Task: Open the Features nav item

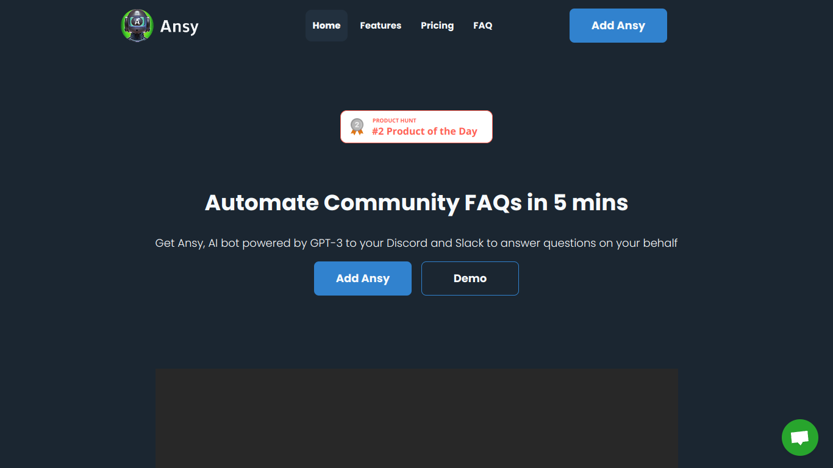Action: 381,26
